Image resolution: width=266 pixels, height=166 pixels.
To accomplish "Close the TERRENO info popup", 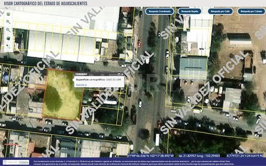I will tap(122, 74).
